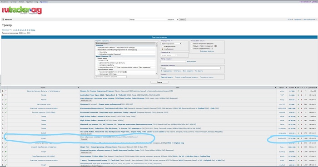Open the 'Профиль' dropdown menu
This screenshot has height=167, width=318.
[298, 20]
